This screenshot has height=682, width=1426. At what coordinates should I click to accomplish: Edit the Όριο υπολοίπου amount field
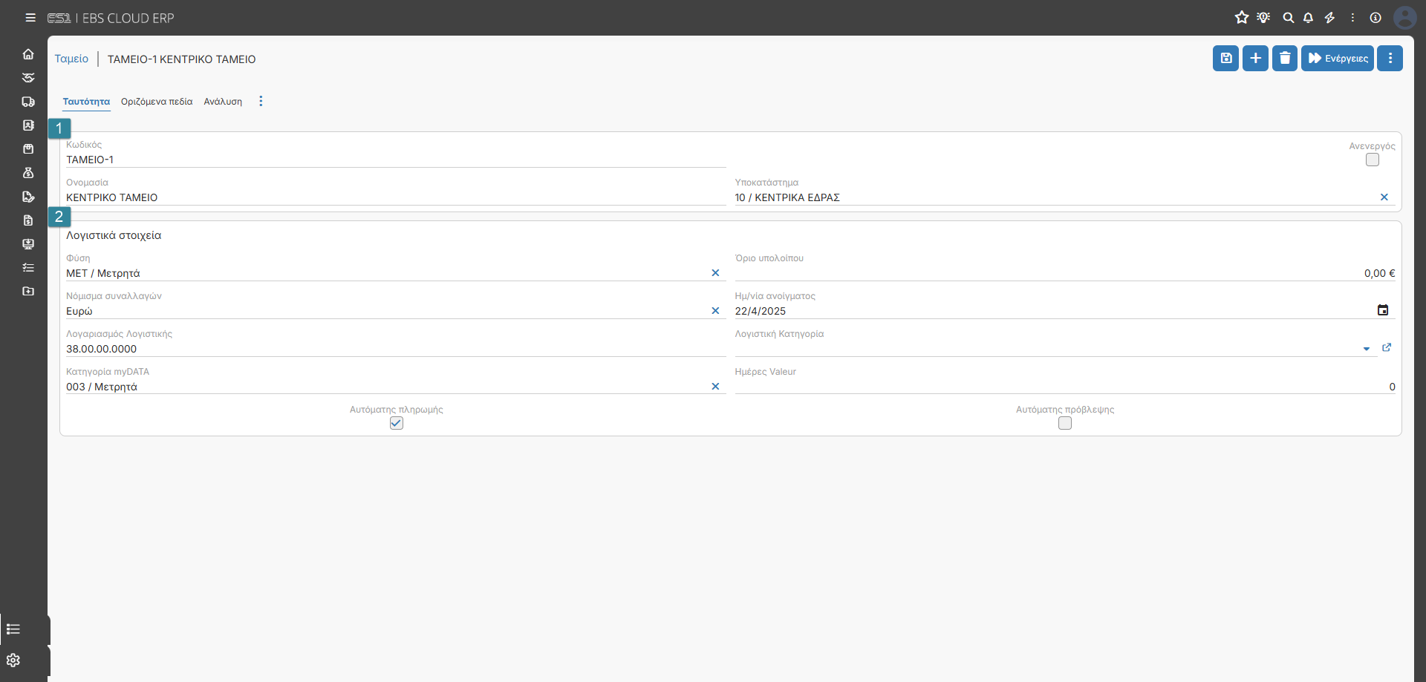(x=1065, y=273)
